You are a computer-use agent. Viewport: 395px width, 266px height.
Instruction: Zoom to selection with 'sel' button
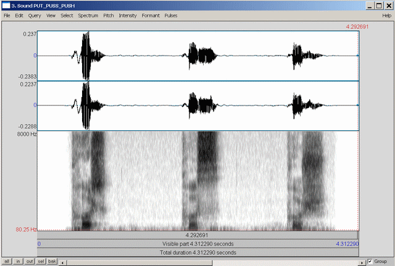click(41, 262)
